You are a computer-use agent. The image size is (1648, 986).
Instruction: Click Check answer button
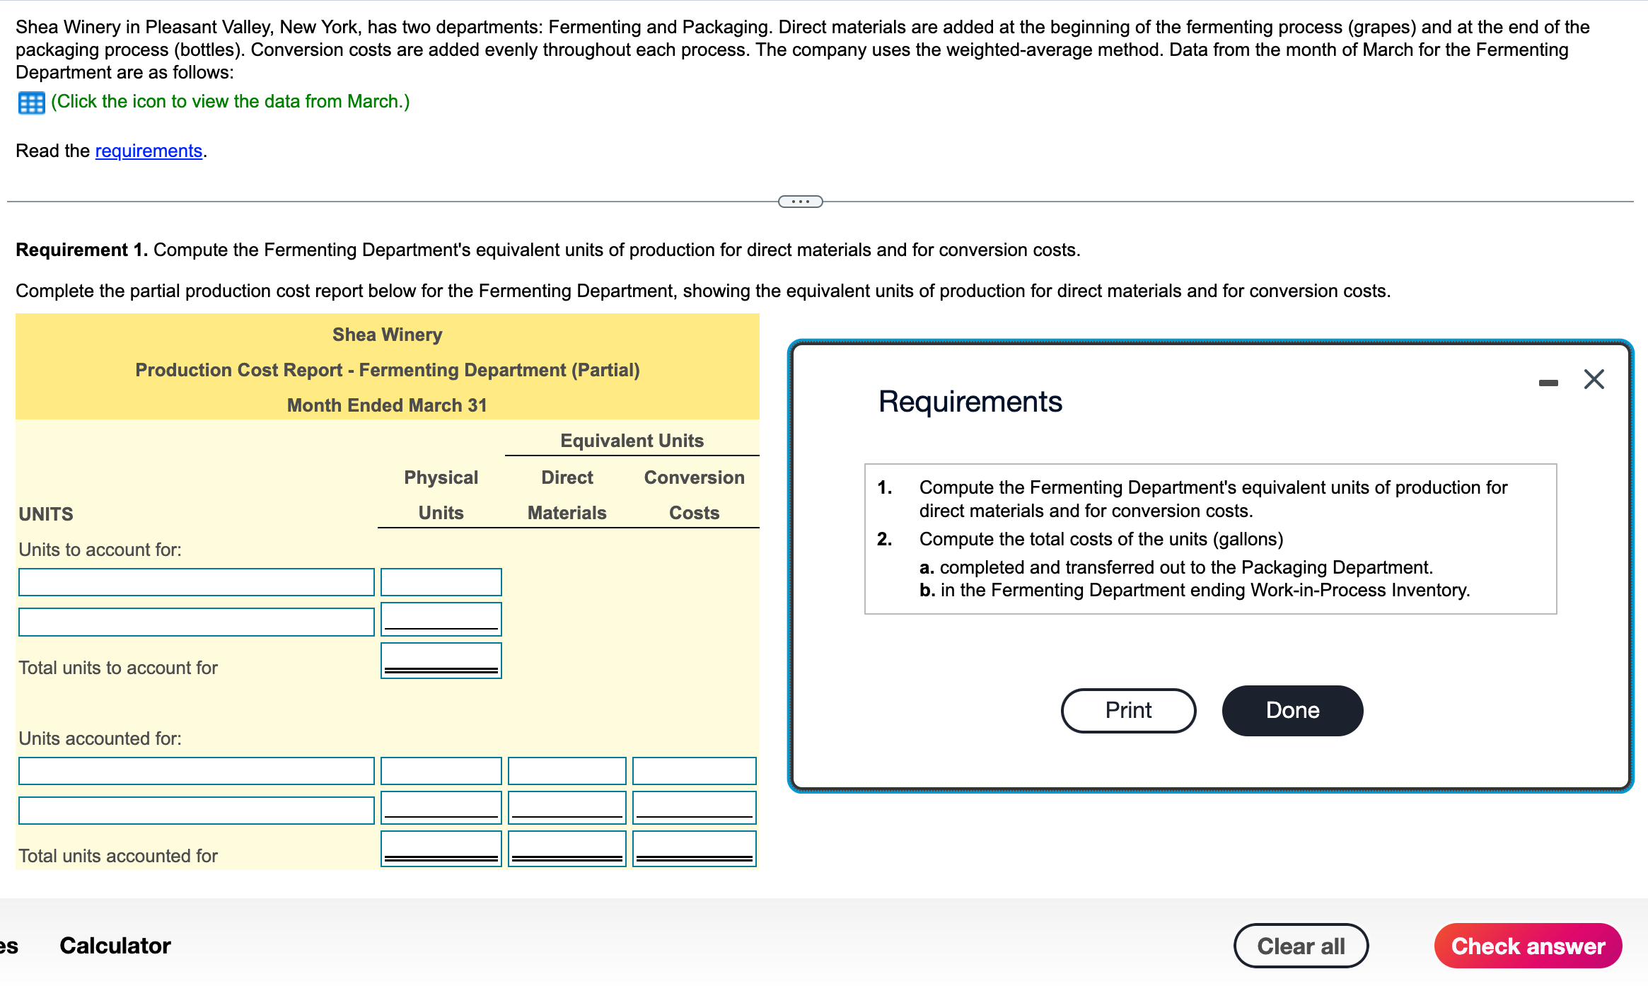[x=1527, y=946]
